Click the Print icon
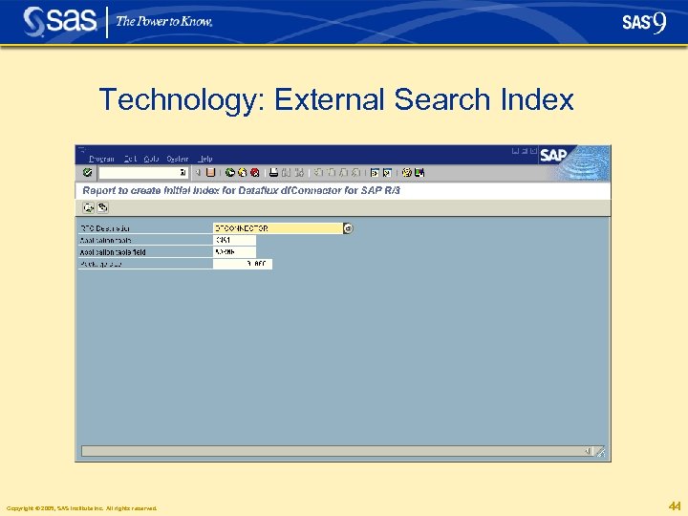 (274, 172)
